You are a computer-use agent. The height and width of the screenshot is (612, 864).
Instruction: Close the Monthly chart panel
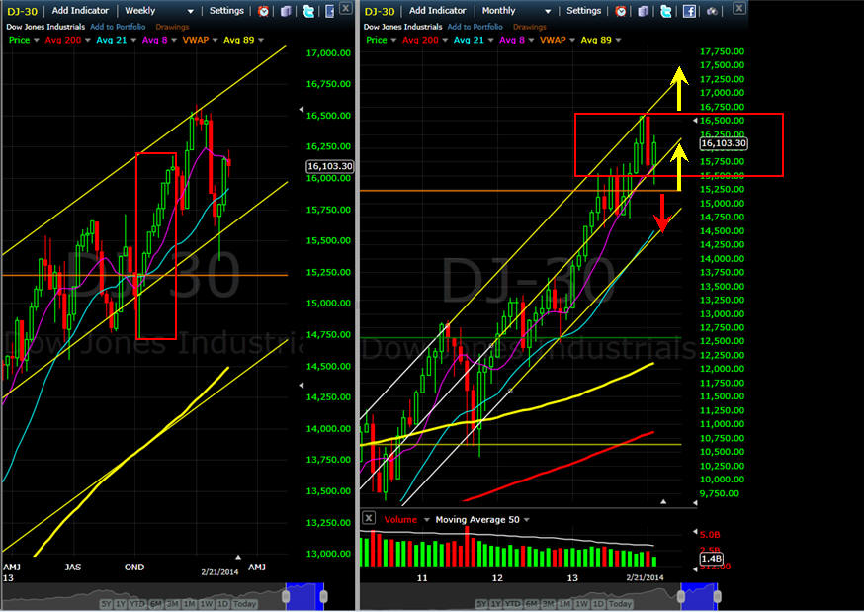[x=739, y=8]
